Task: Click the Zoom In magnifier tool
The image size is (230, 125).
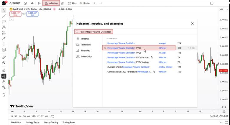Action: (4, 63)
